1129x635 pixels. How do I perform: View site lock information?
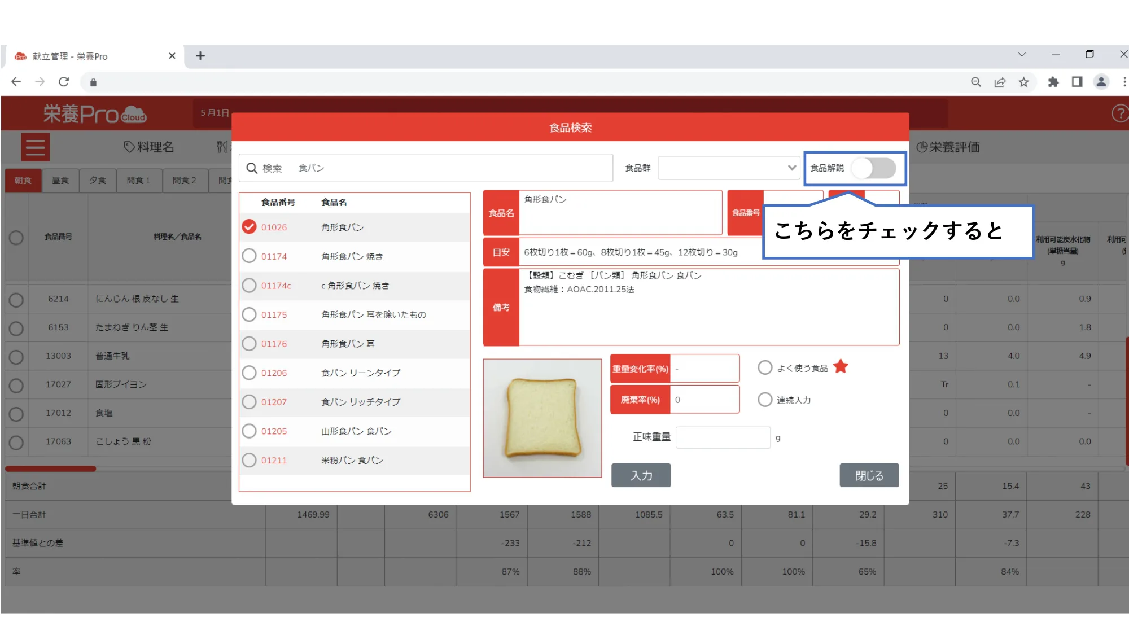point(93,82)
